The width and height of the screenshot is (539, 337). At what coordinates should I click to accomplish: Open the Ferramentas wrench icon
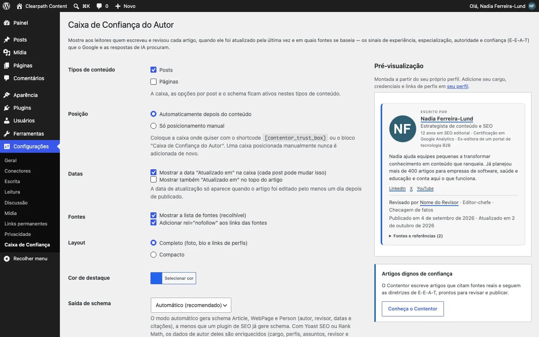pos(7,134)
